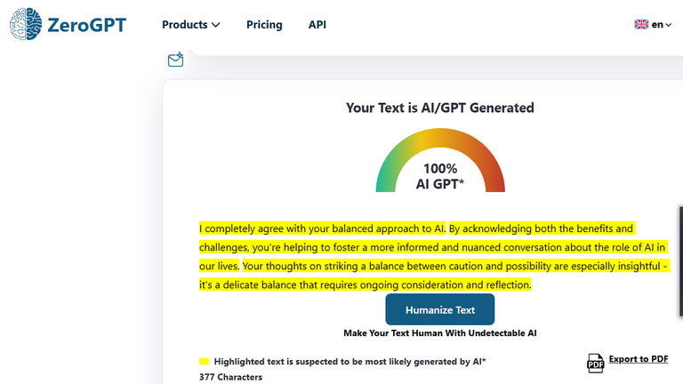Click the ZeroGPT brain logo icon
This screenshot has width=683, height=384.
[x=26, y=24]
